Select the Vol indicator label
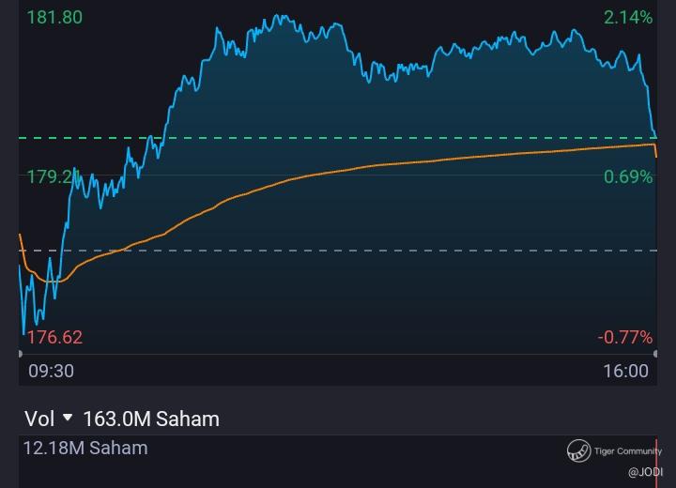 [38, 419]
